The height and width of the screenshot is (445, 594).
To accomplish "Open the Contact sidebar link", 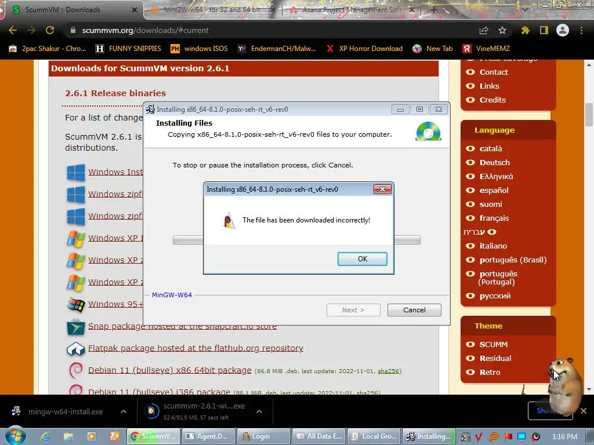I will click(x=494, y=72).
